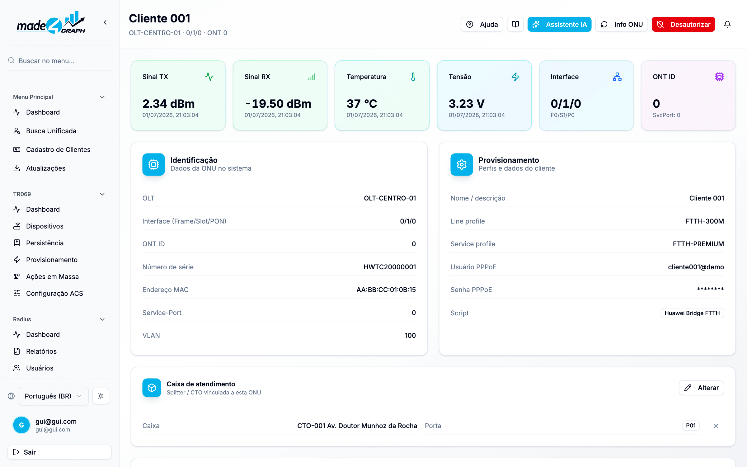Click the Provisionamento gear icon
This screenshot has width=747, height=467.
[462, 164]
